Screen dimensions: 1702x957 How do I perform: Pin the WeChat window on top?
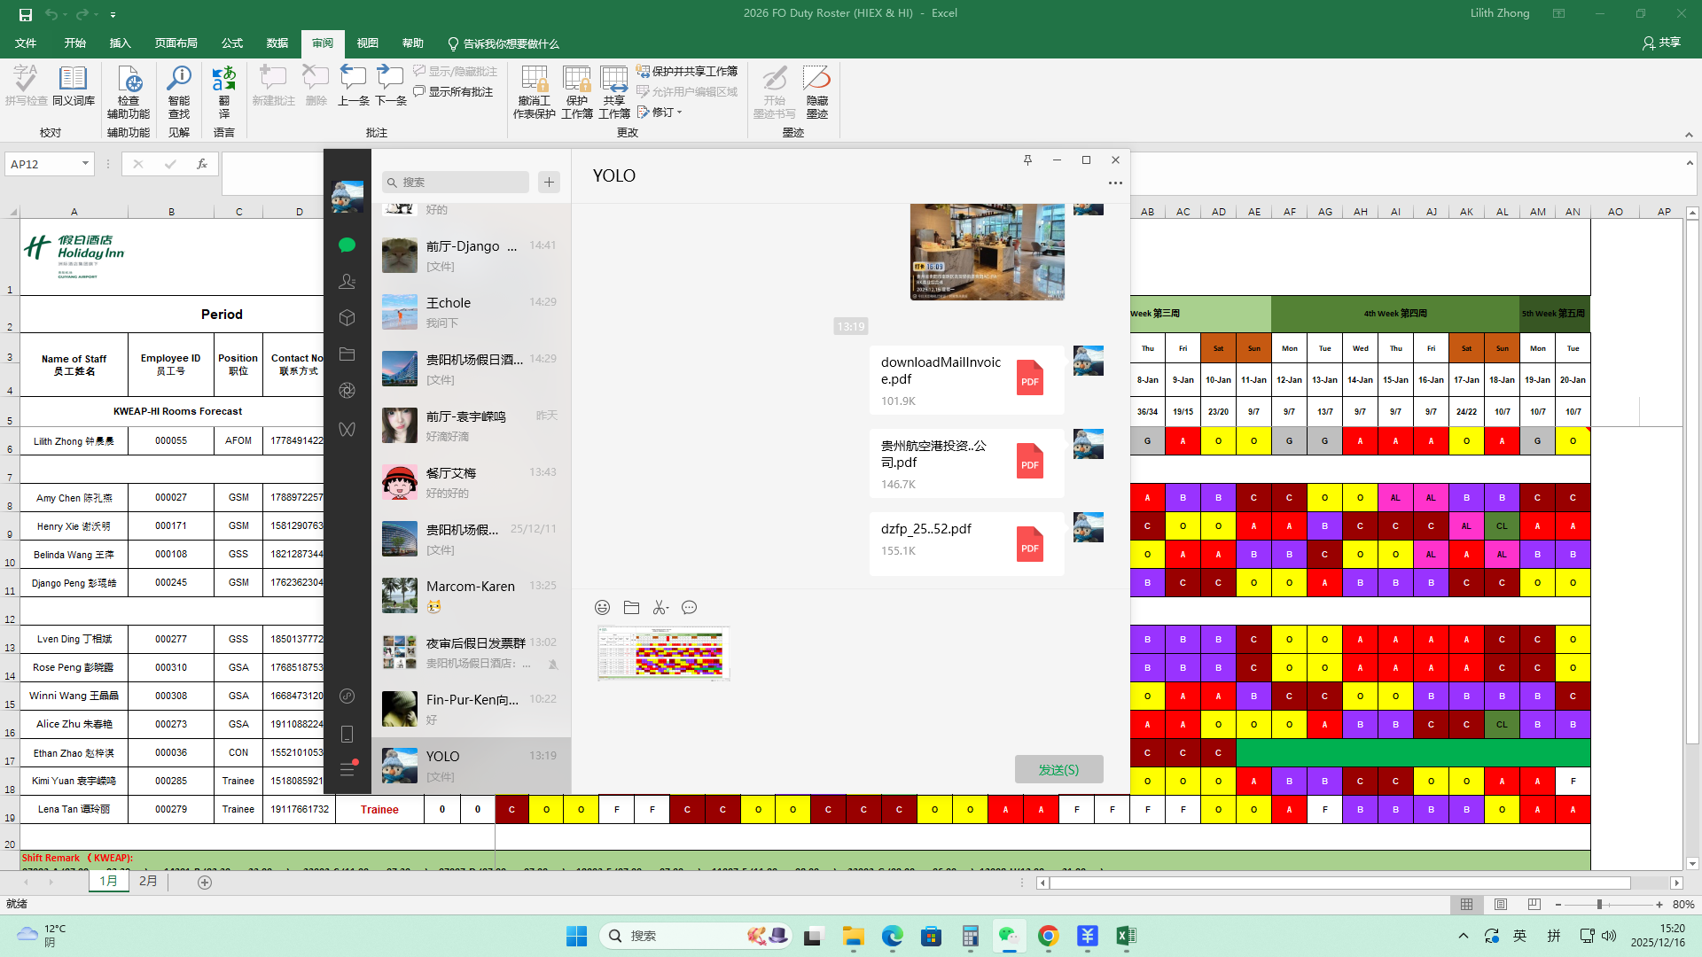[x=1027, y=160]
